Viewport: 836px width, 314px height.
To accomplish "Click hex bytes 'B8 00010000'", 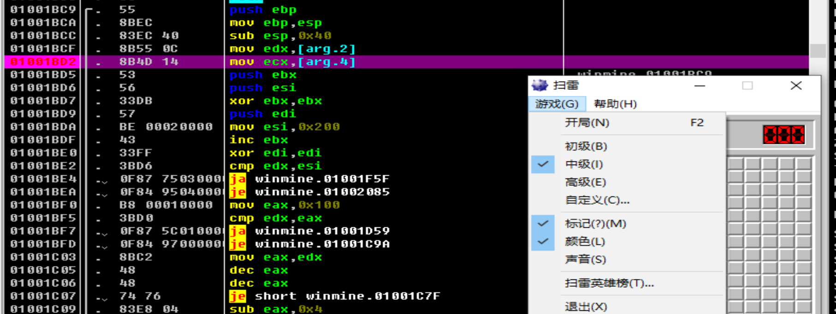I will (166, 205).
